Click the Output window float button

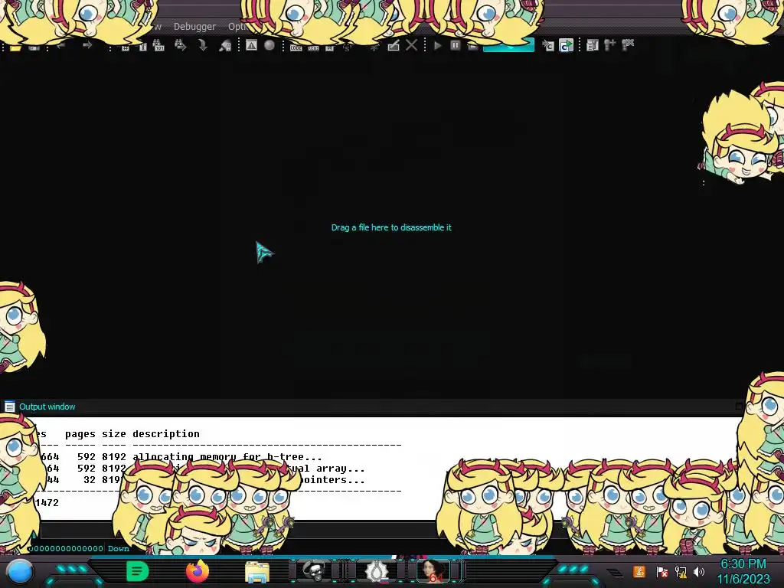[x=739, y=406]
